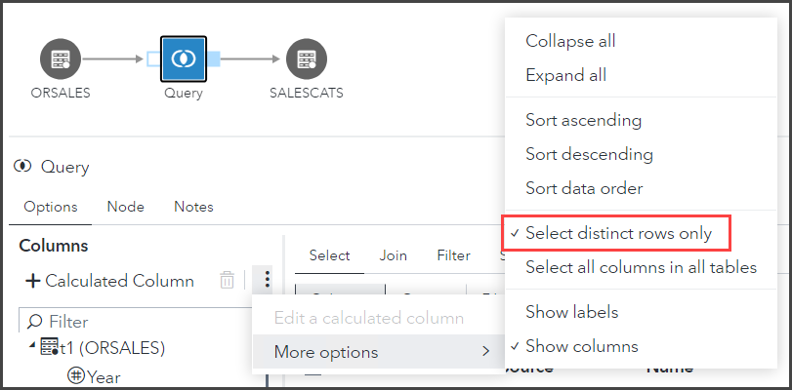Click the t1 (ORSALES) table icon
This screenshot has height=390, width=792.
click(x=49, y=347)
